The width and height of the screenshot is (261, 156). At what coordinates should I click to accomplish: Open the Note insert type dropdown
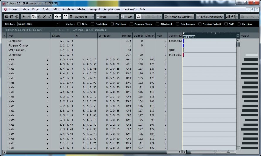[x=107, y=16]
